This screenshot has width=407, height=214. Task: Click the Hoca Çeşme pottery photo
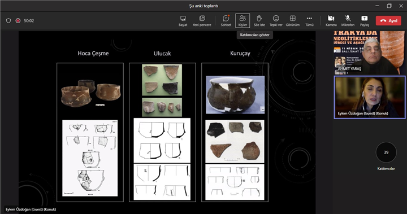(91, 93)
